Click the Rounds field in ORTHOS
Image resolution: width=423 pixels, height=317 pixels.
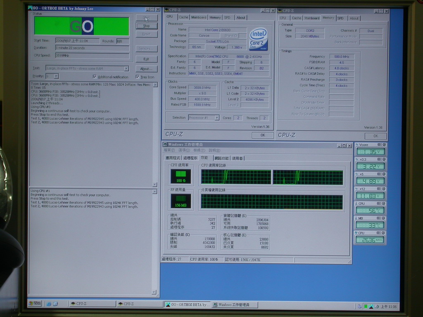pos(123,41)
